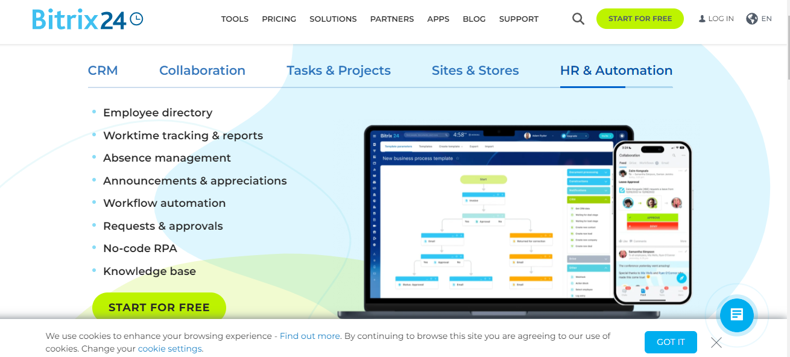Image resolution: width=790 pixels, height=357 pixels.
Task: Select the Collaboration tab
Action: pyautogui.click(x=202, y=70)
